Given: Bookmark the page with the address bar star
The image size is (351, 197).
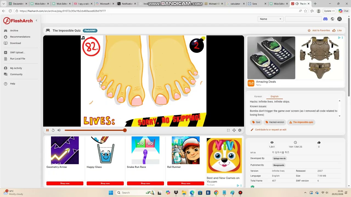Looking at the screenshot, I should click(306, 11).
